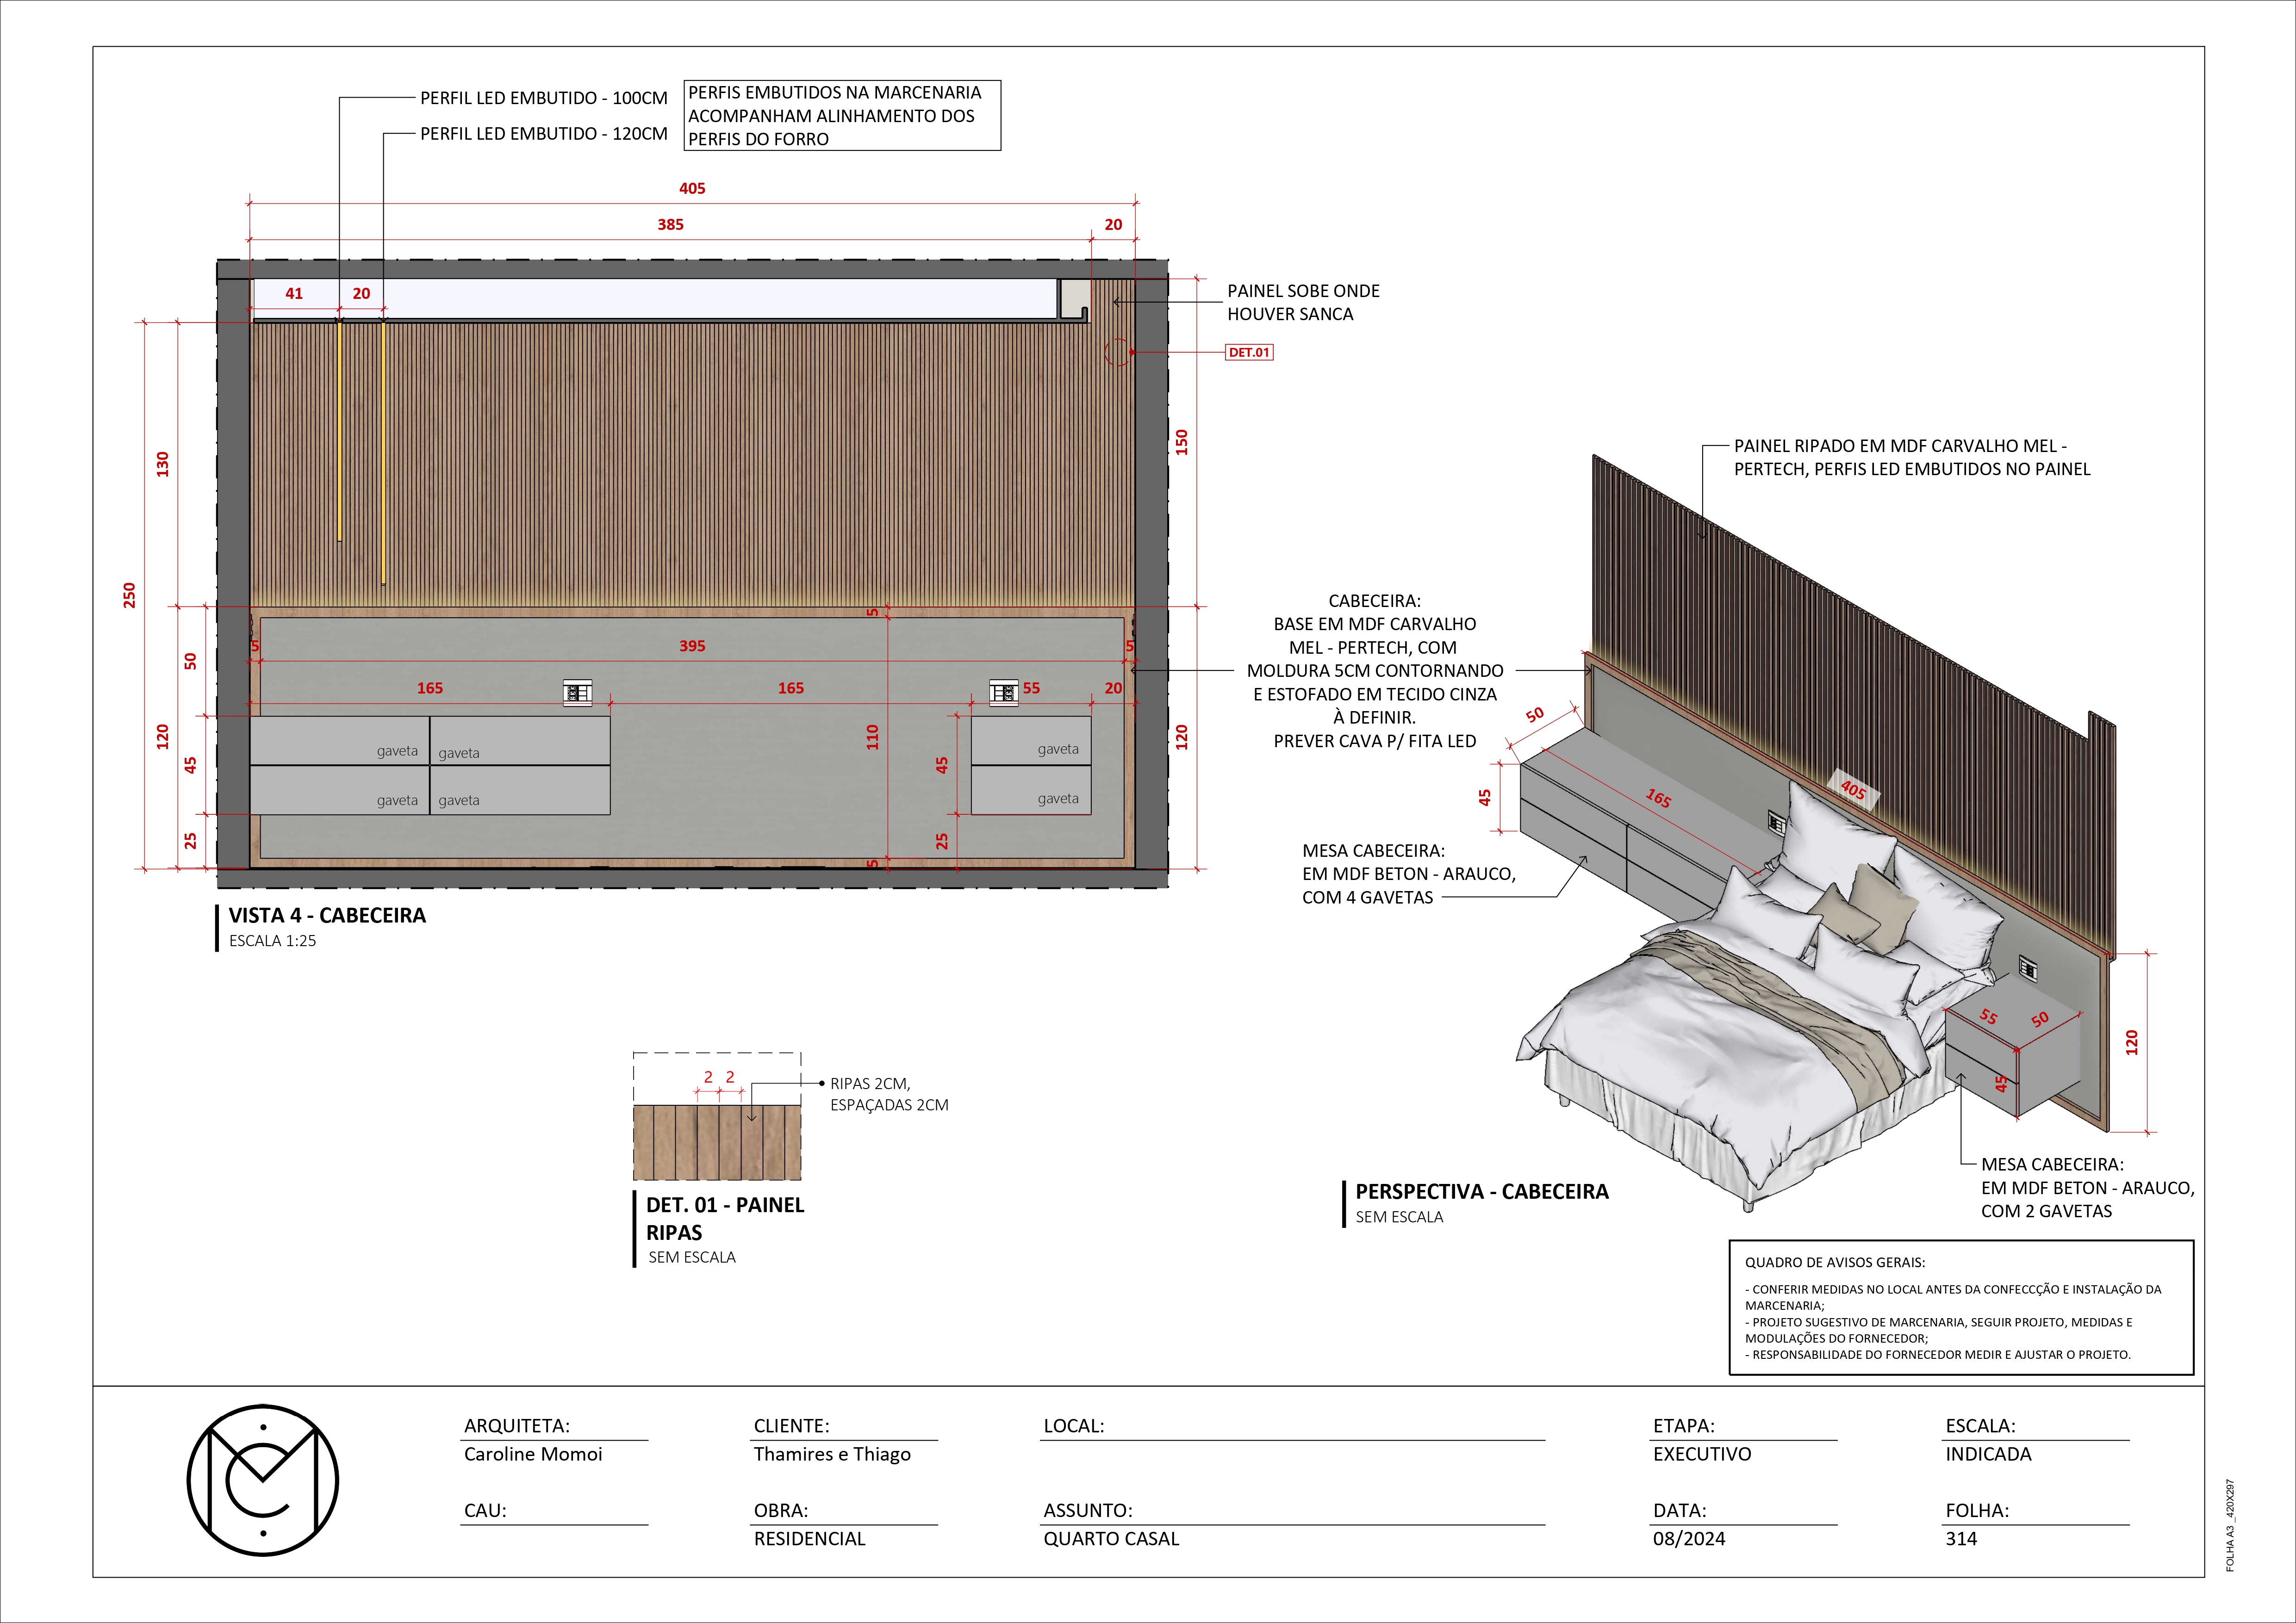The height and width of the screenshot is (1623, 2296).
Task: Click 'QUADRO DE AVISOS GERAIS:' heading
Action: pyautogui.click(x=1834, y=1262)
